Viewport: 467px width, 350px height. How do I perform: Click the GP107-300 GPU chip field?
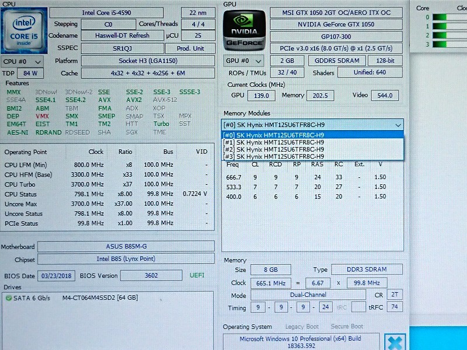coord(336,37)
